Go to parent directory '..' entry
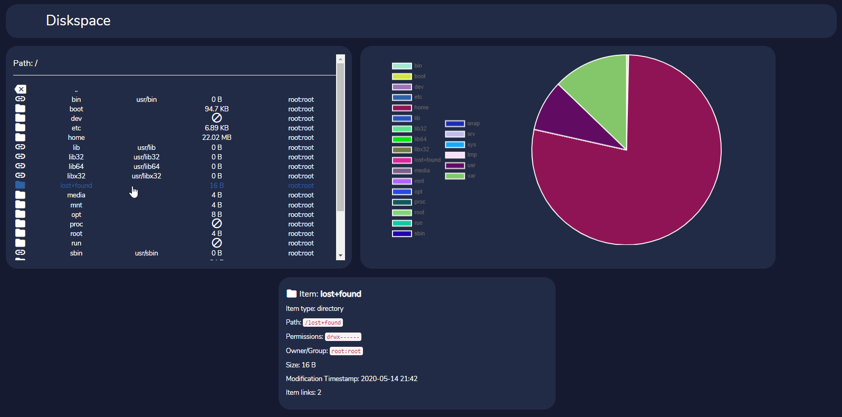Screen dimensions: 842x417 tap(76, 90)
